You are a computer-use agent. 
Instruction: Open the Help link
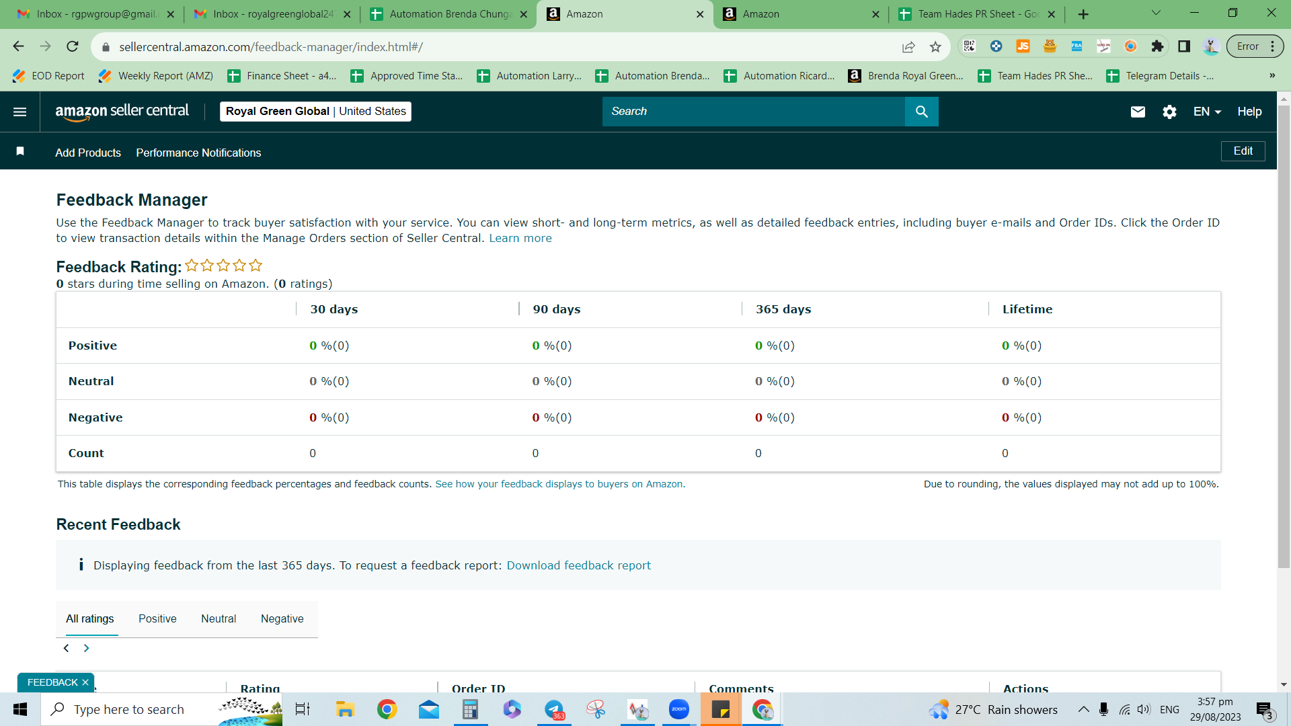click(x=1249, y=112)
